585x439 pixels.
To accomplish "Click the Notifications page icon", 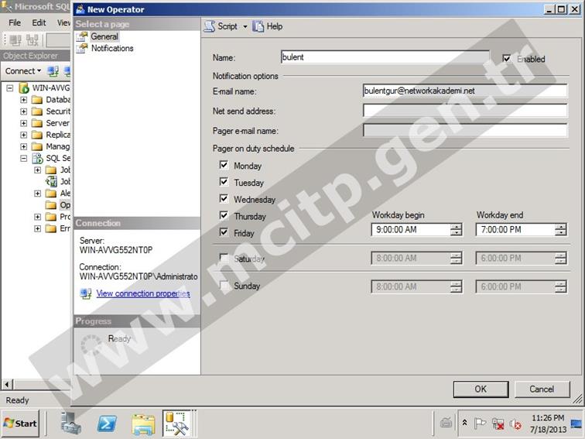I will coord(82,48).
